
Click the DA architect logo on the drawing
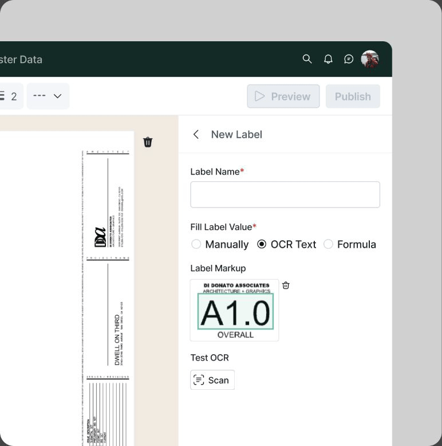[x=100, y=237]
